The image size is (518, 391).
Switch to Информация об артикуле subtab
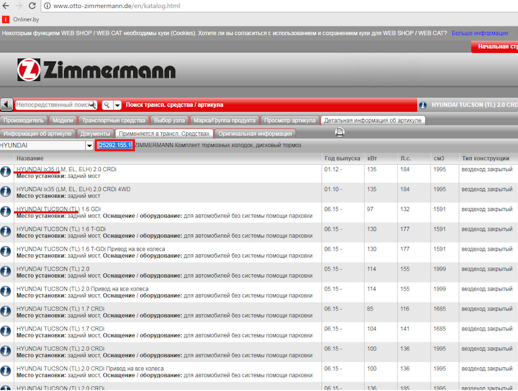[x=37, y=133]
